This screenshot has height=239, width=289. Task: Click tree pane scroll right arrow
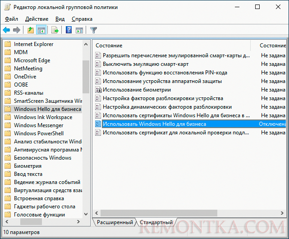point(78,221)
